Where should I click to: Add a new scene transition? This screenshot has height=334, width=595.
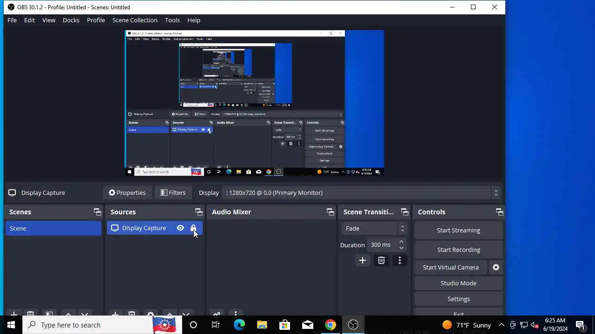[363, 261]
